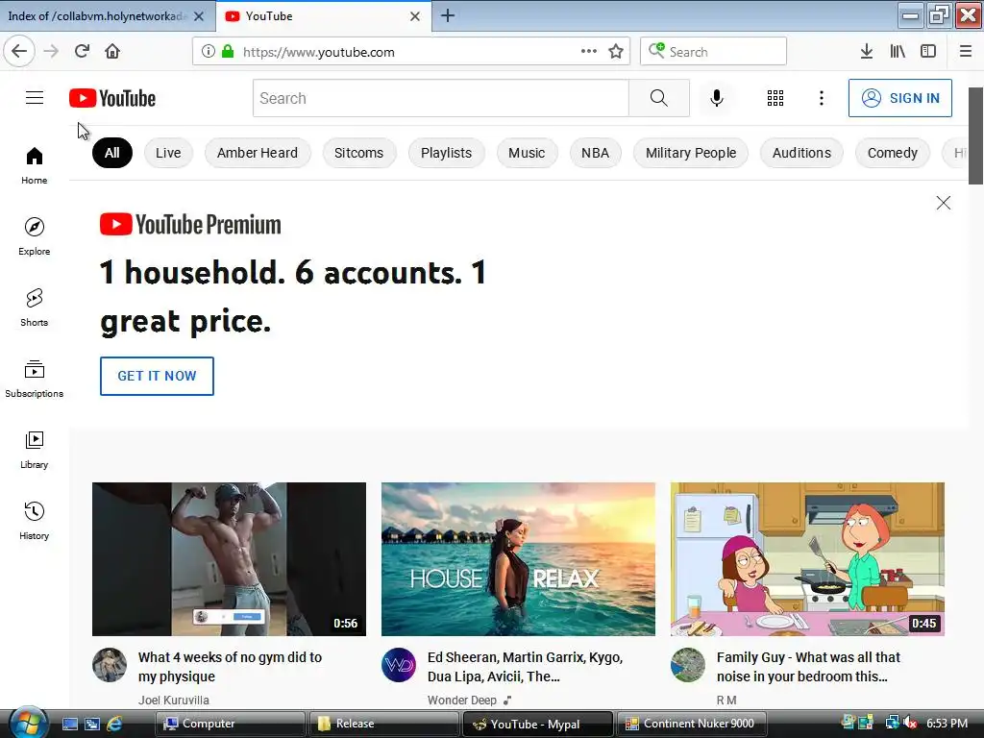Open the Family Guy video thumbnail
The image size is (984, 738).
pos(807,559)
